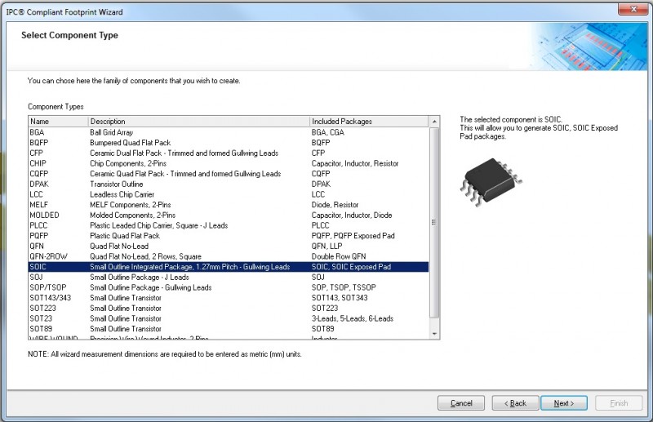
Task: Click the Quad Flat No-Lead description
Action: 119,247
